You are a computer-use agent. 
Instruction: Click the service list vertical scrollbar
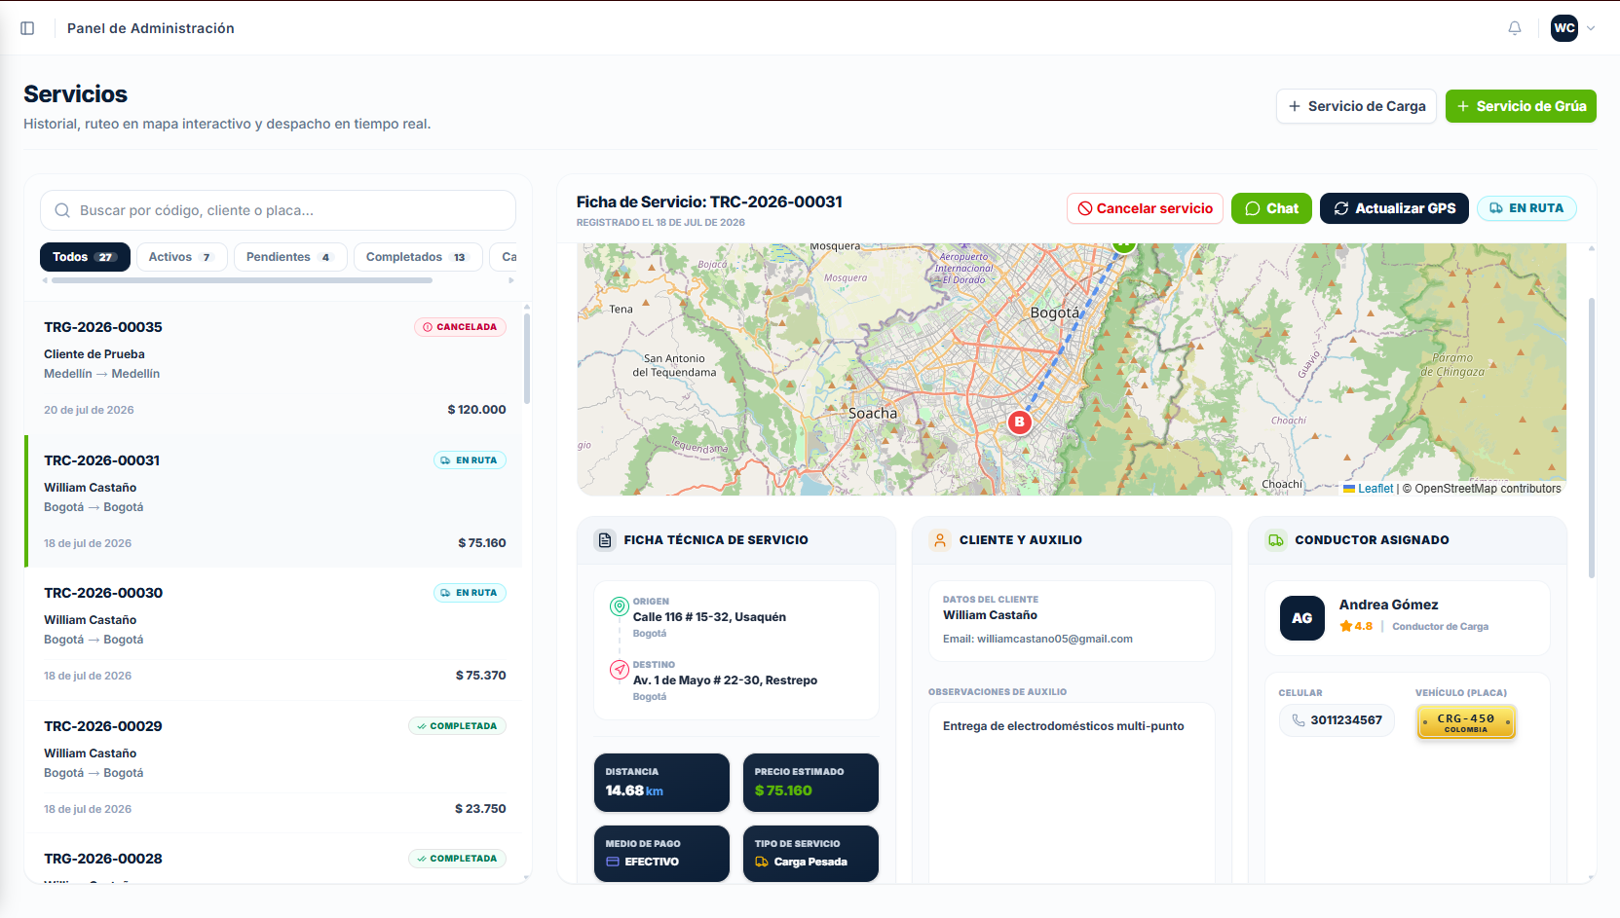527,357
